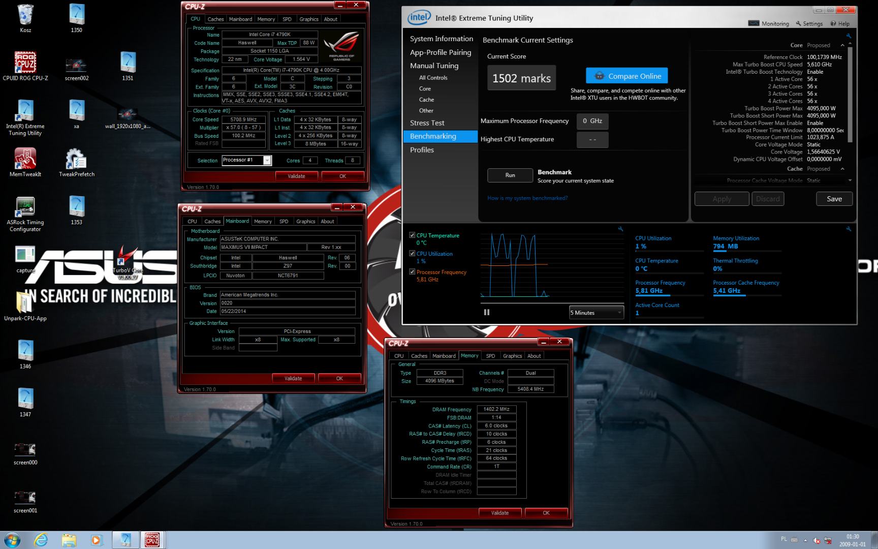The image size is (878, 549).
Task: Open Graphics tab in Mainboard CPU-Z window
Action: pyautogui.click(x=306, y=222)
